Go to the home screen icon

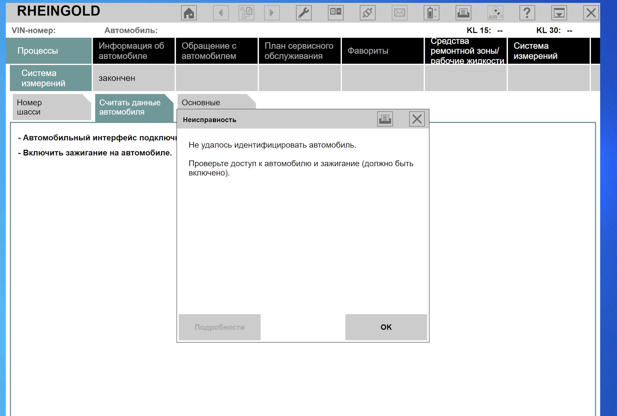click(189, 13)
